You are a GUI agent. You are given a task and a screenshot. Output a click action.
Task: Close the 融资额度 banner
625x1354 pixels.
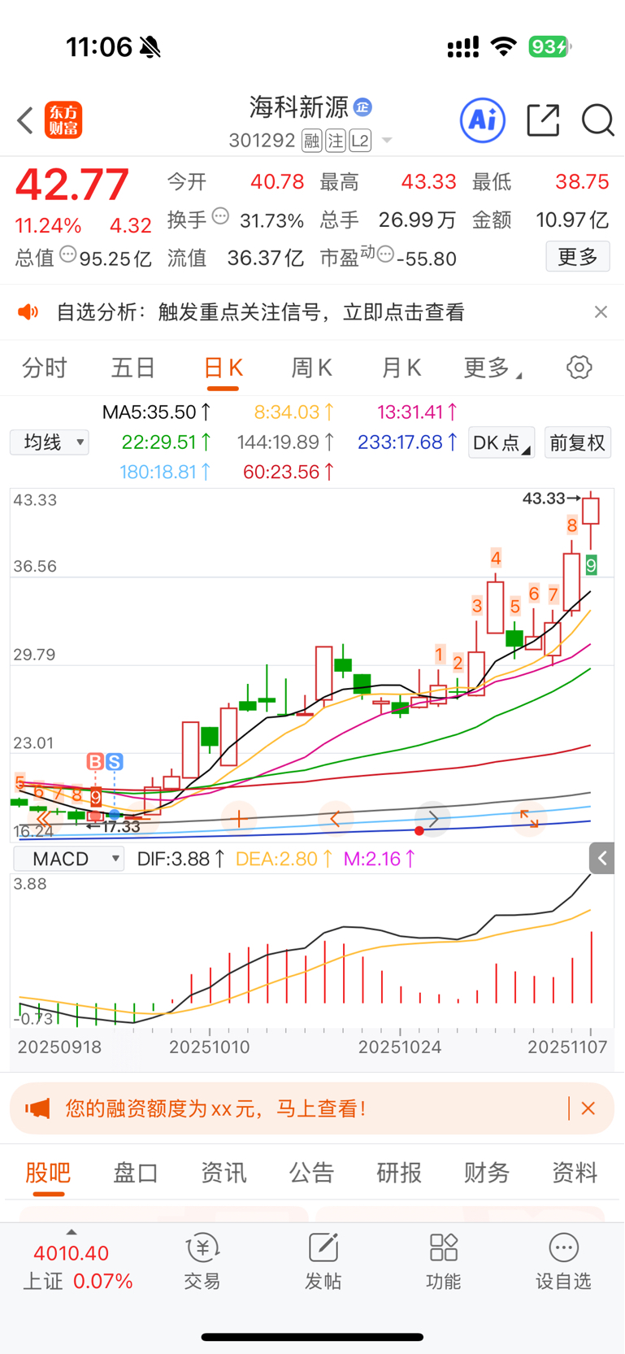588,1108
